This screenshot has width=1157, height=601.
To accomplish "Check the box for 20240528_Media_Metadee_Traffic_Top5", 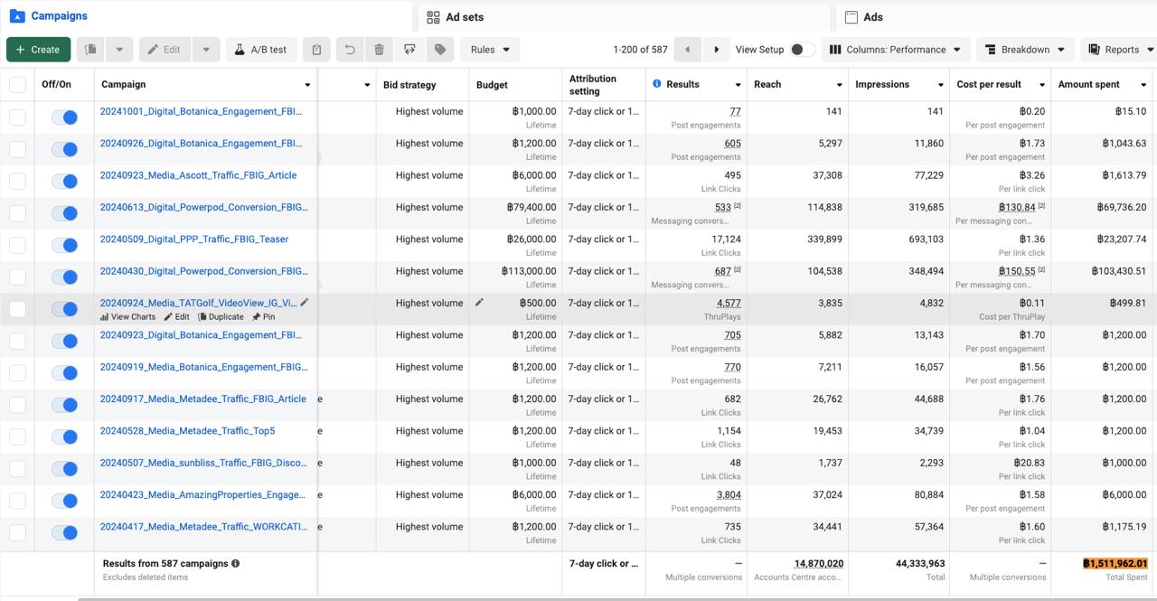I will pyautogui.click(x=17, y=437).
